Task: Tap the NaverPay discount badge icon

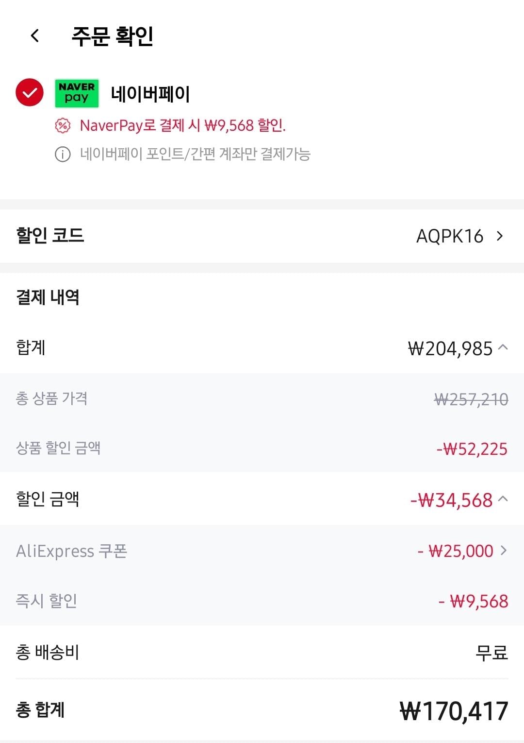Action: [62, 126]
